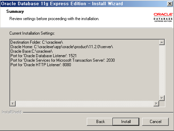Click the 'Review settings before proceeding' text

click(x=54, y=19)
